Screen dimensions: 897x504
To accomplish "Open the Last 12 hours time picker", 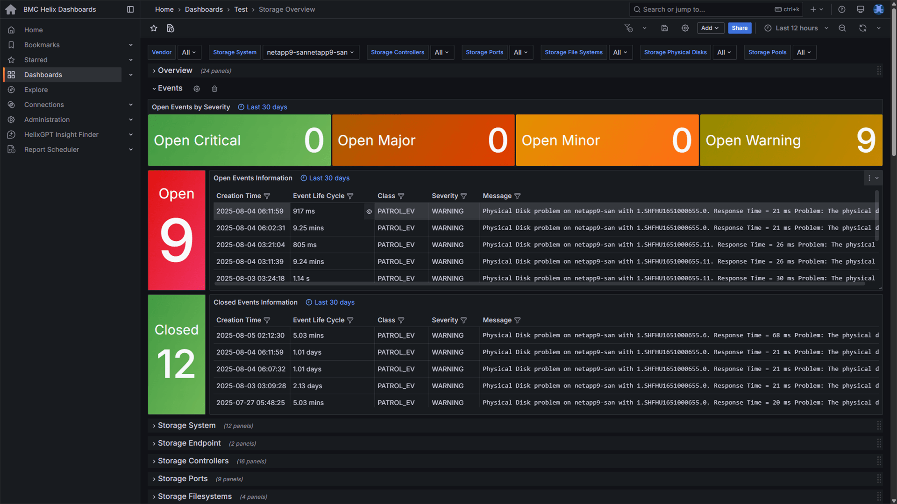I will tap(796, 28).
